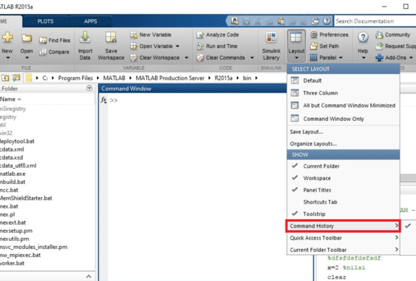416x281 pixels.
Task: Open the Open Variable dropdown arrow
Action: (x=178, y=46)
